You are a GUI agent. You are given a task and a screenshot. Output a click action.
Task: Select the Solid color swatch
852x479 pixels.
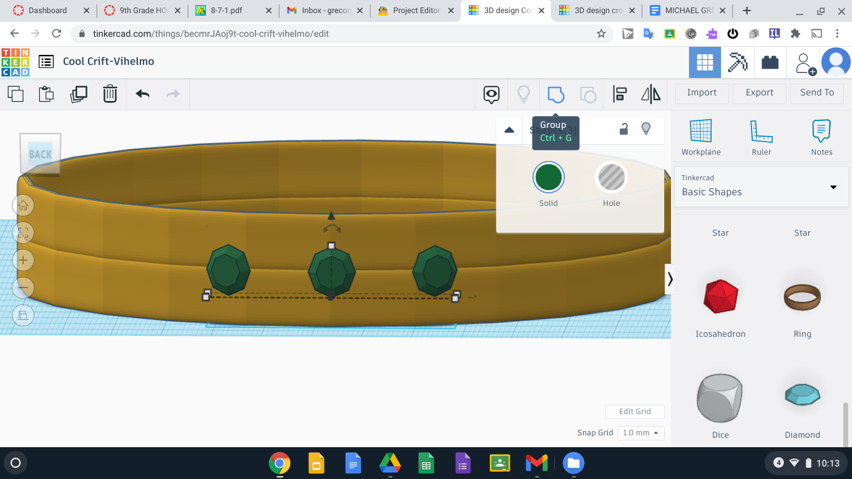(x=548, y=177)
